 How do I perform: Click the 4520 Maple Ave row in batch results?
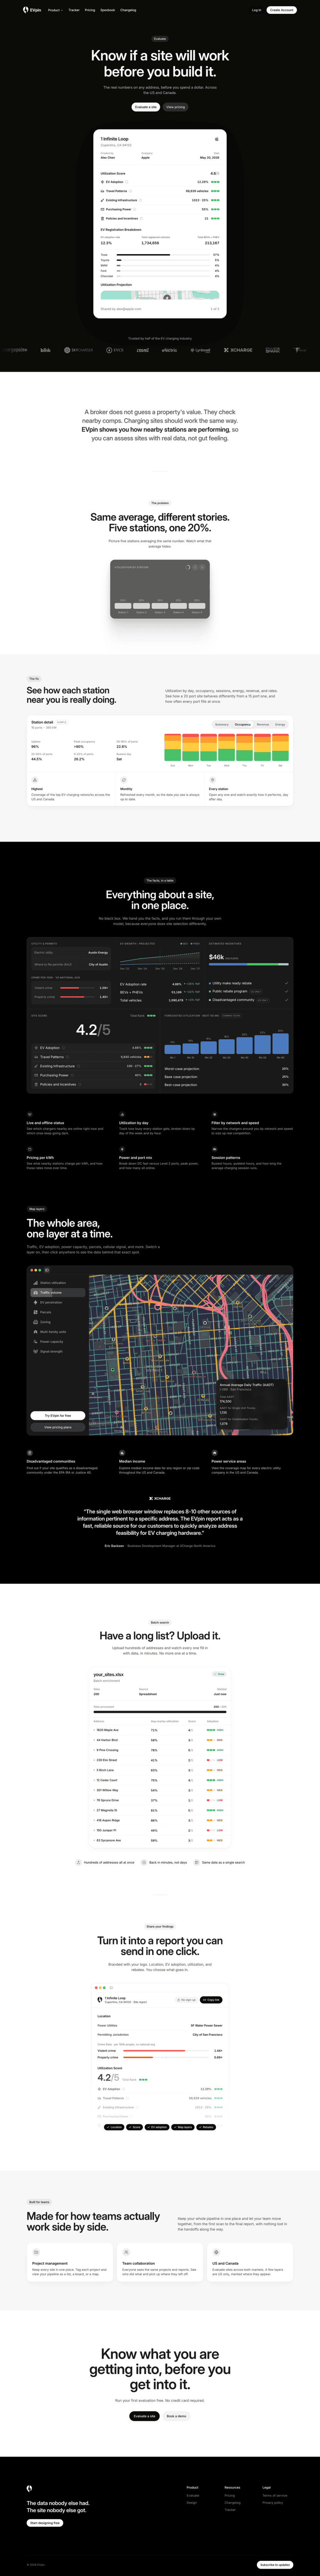(x=160, y=1730)
